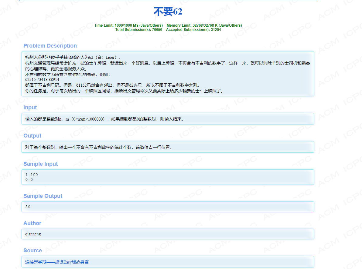
Task: Click the Source heading
Action: (32, 250)
